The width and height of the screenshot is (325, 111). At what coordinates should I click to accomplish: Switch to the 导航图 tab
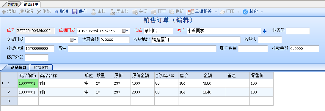pyautogui.click(x=13, y=4)
